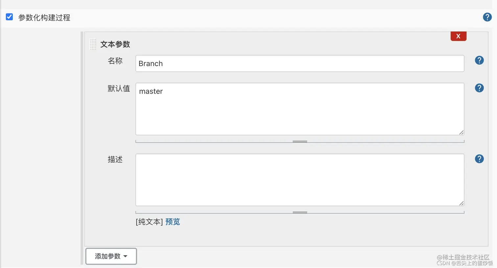Click resize bar below 描述 textarea
The image size is (497, 268).
[300, 212]
